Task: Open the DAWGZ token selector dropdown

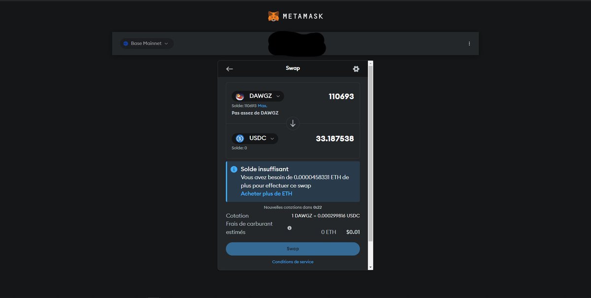Action: click(258, 96)
